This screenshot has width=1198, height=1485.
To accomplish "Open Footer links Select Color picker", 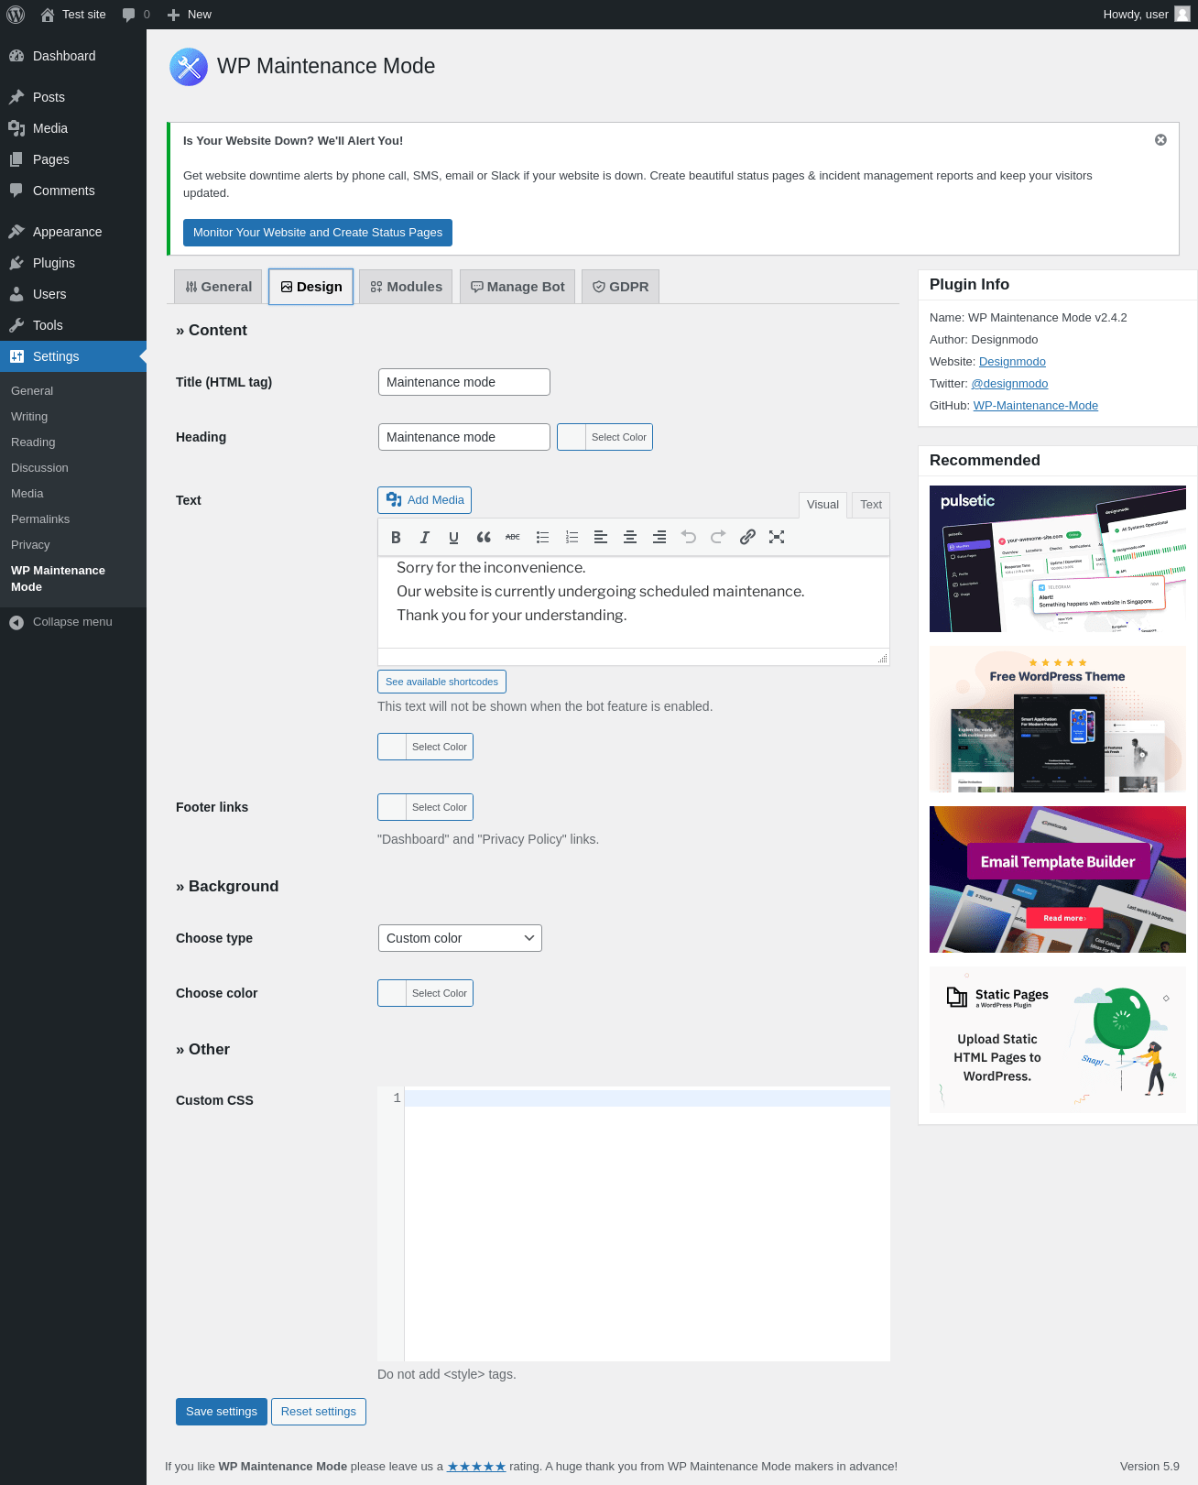I will 425,807.
